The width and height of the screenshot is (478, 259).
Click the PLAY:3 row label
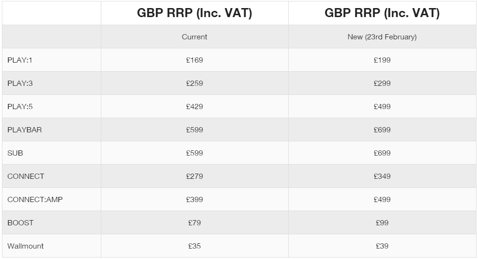20,83
